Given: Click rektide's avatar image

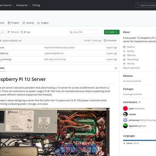Looking at the screenshot, I should click(125, 114).
